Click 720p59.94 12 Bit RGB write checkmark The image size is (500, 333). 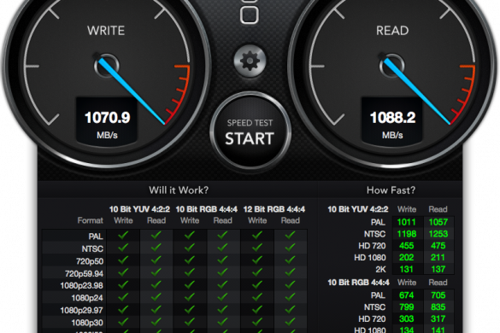257,272
